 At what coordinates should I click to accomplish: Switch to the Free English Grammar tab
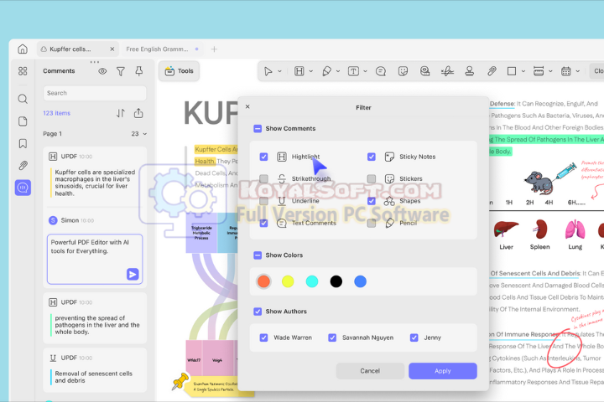[162, 49]
